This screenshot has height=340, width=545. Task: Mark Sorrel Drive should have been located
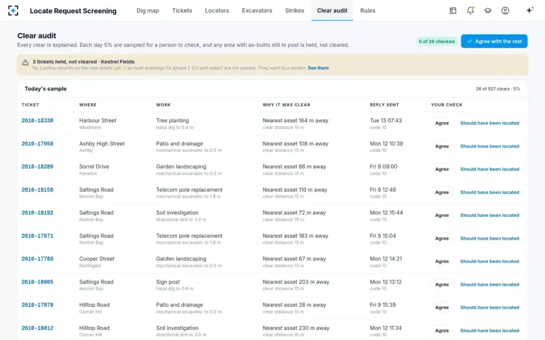[x=490, y=169]
